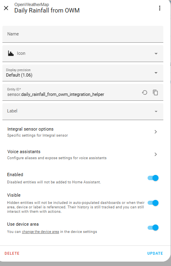Click the chart icon in the Icon field
Screen dimensions: 171x266
tap(11, 54)
